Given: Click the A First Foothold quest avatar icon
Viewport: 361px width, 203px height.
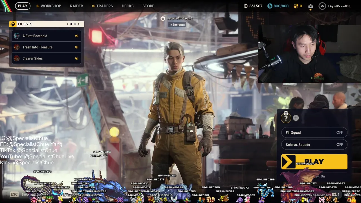Looking at the screenshot, I should pyautogui.click(x=17, y=36).
